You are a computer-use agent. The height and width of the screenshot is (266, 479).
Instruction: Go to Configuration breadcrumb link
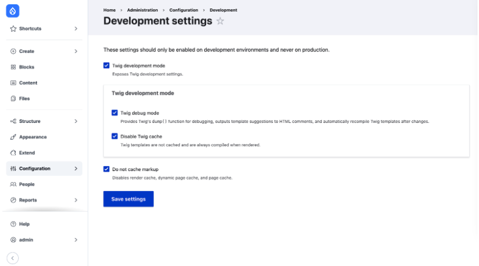tap(183, 10)
